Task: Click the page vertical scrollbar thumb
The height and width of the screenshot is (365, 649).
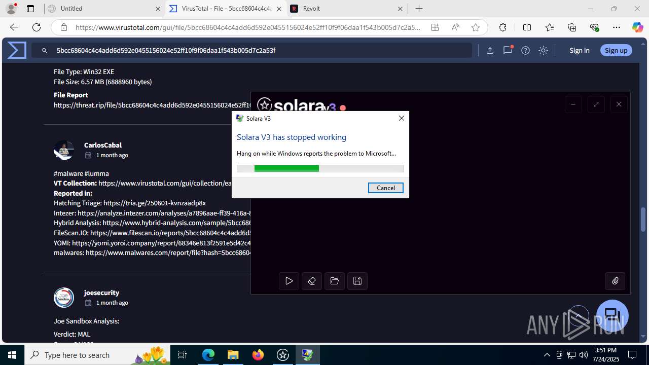Action: point(643,219)
